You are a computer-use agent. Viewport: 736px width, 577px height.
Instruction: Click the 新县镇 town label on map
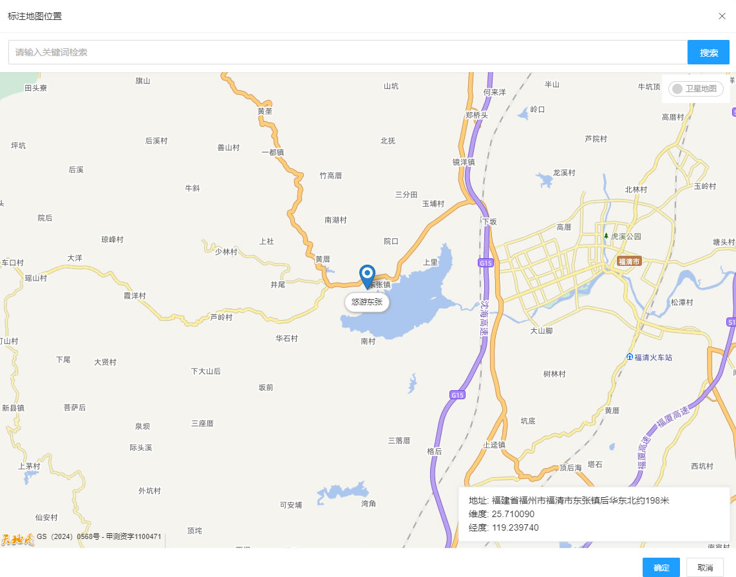[x=13, y=408]
